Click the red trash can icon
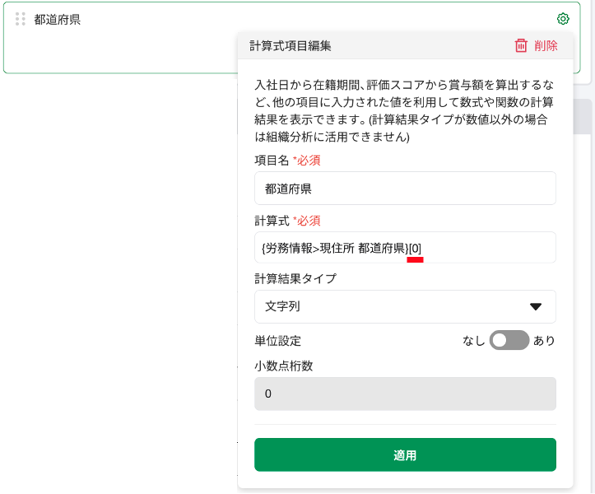 (521, 46)
